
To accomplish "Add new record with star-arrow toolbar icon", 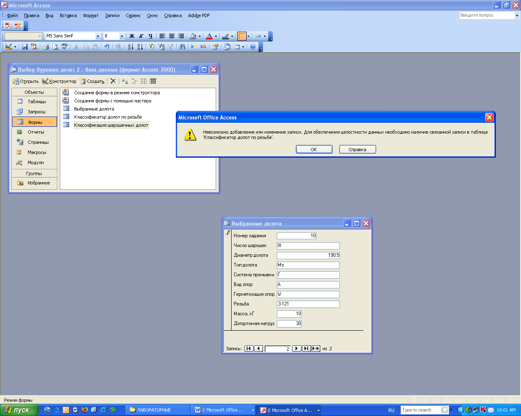I will (x=194, y=47).
